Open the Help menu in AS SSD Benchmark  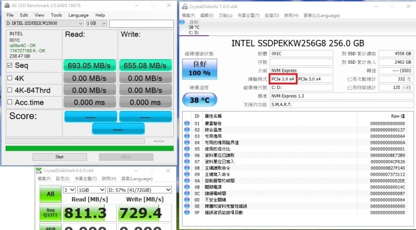pyautogui.click(x=100, y=15)
